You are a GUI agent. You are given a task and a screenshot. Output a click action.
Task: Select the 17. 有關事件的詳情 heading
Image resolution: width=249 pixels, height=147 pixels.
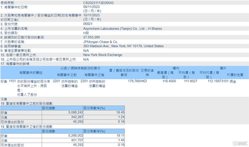[x=15, y=64]
